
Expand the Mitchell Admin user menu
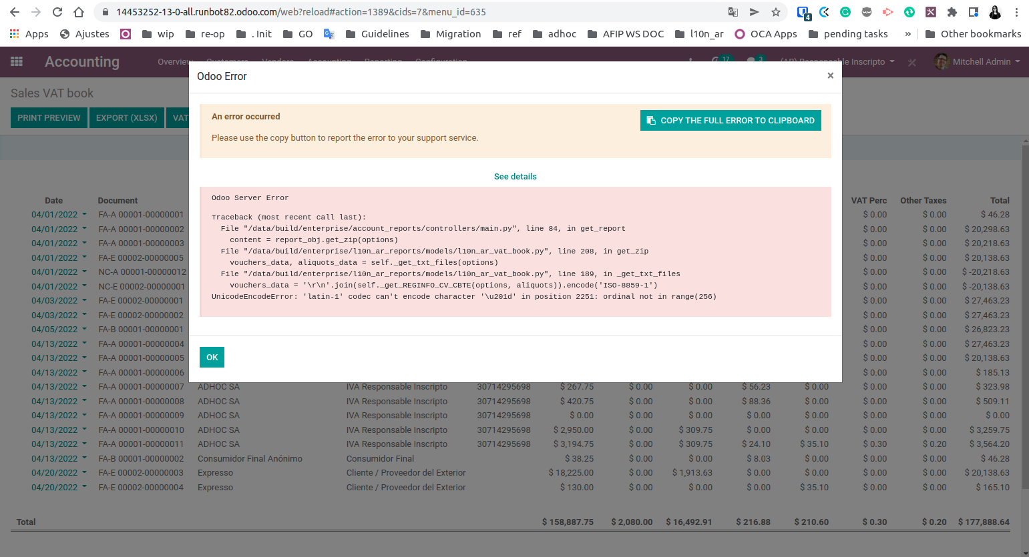978,61
